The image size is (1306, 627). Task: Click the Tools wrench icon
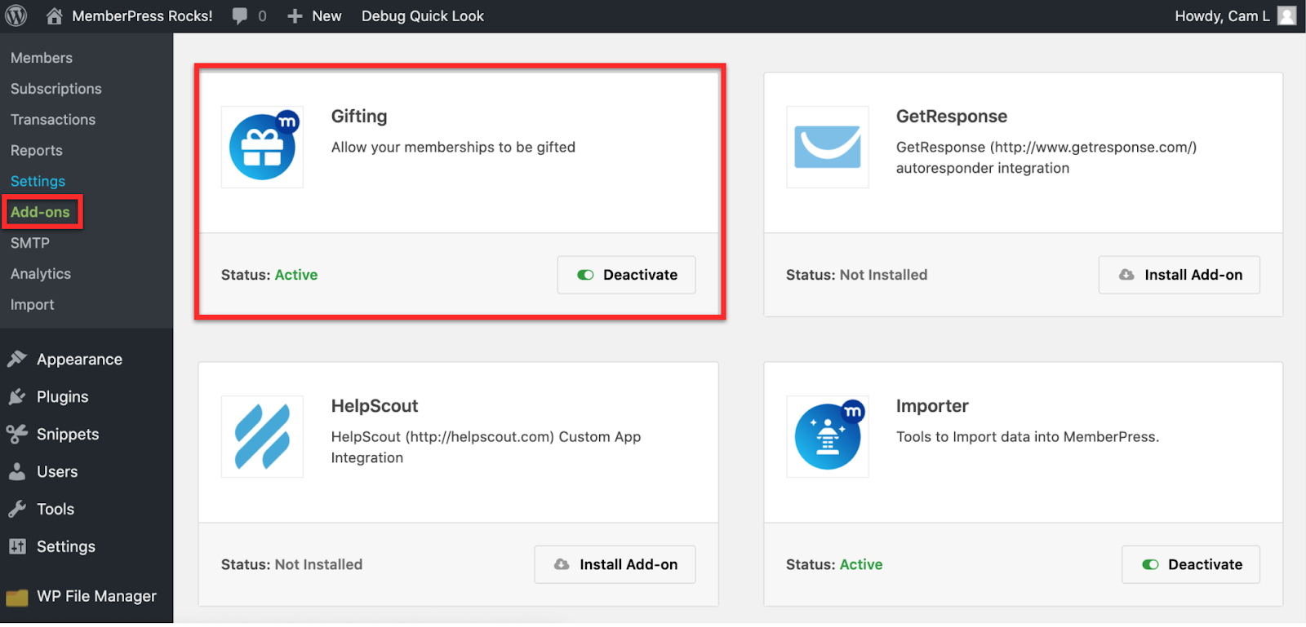click(x=17, y=509)
